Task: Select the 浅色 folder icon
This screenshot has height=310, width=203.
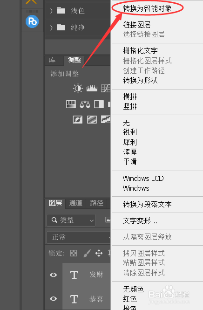Action: [61, 10]
